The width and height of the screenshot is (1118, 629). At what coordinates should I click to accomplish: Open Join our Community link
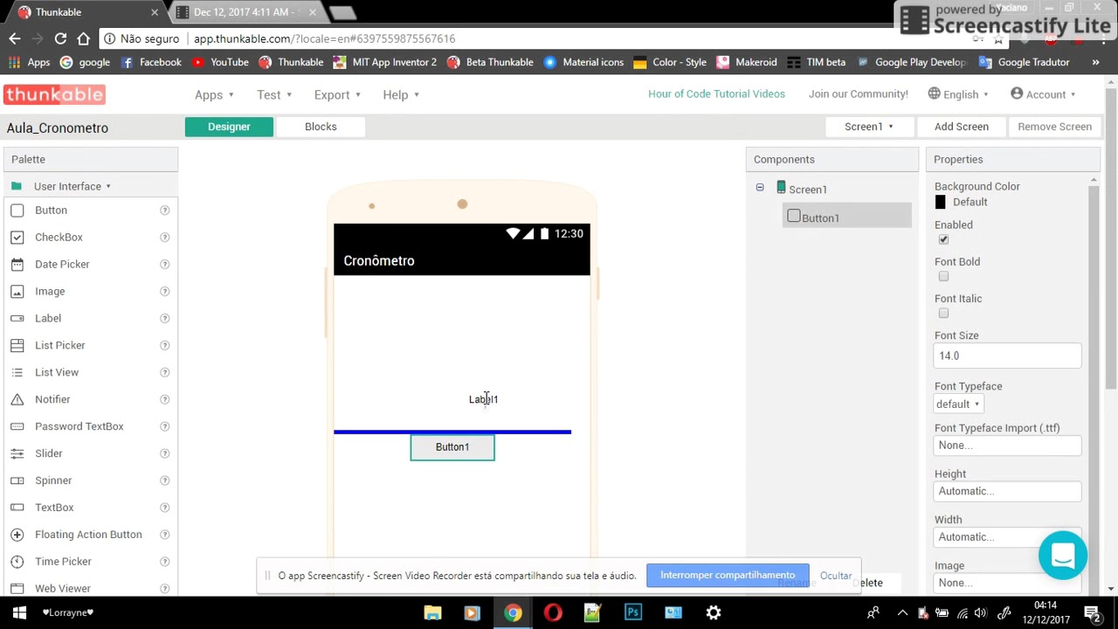coord(859,93)
